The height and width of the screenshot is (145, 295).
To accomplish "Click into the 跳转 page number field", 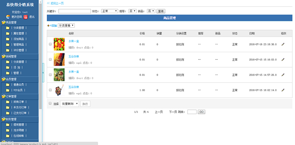I will (192, 112).
